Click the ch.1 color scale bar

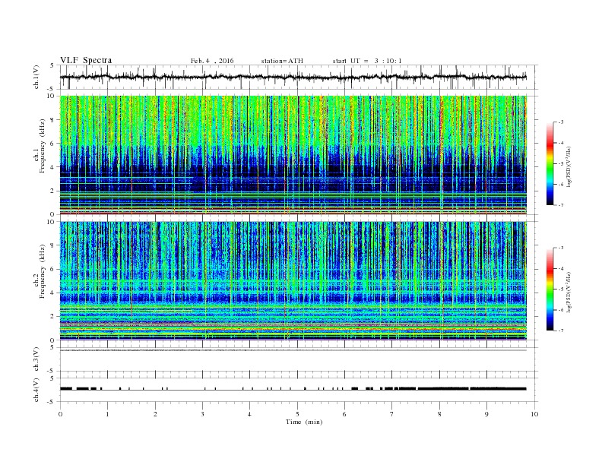click(x=550, y=164)
